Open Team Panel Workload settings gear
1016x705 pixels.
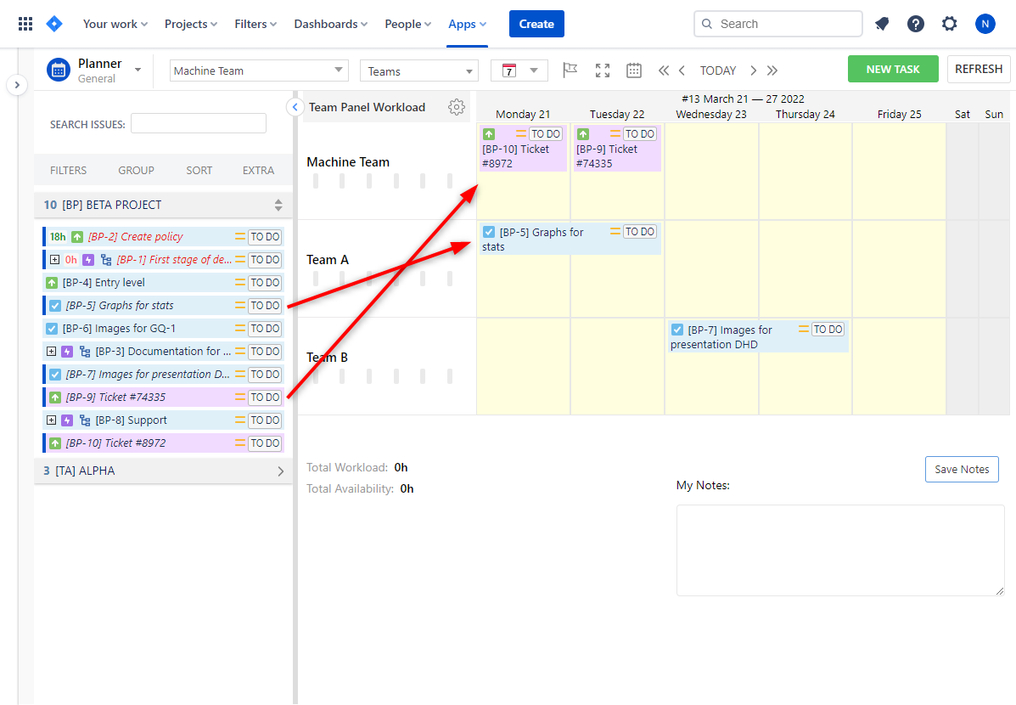pos(457,107)
